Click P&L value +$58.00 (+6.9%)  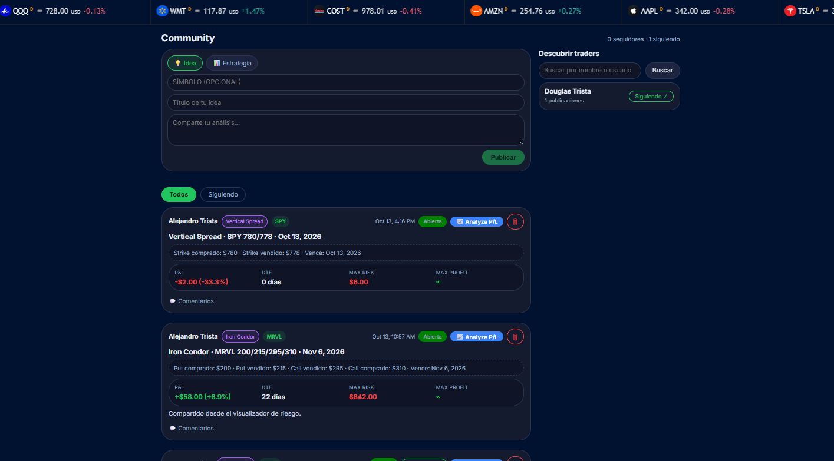pyautogui.click(x=203, y=397)
